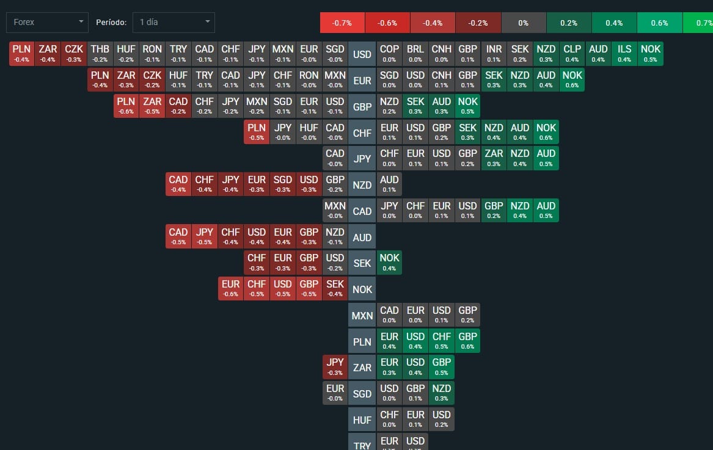Open the HUF base currency row header
713x450 pixels.
(x=362, y=419)
